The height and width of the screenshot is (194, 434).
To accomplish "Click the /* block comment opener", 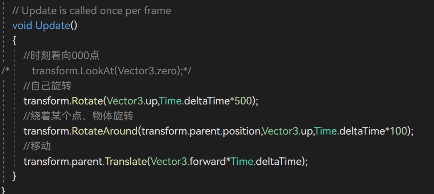I will click(5, 71).
